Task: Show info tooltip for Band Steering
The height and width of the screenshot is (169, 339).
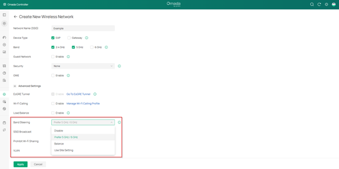Action: [119, 122]
